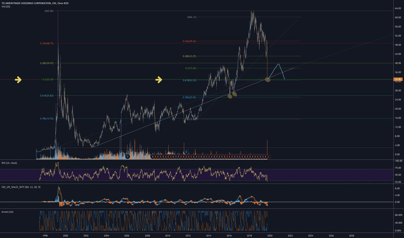This screenshot has height=238, width=404.
Task: Click the 1998 label on the time axis
Action: [45, 235]
